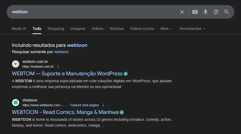This screenshot has height=134, width=241.
Task: Click Traduzir esta página link
Action: tap(84, 105)
